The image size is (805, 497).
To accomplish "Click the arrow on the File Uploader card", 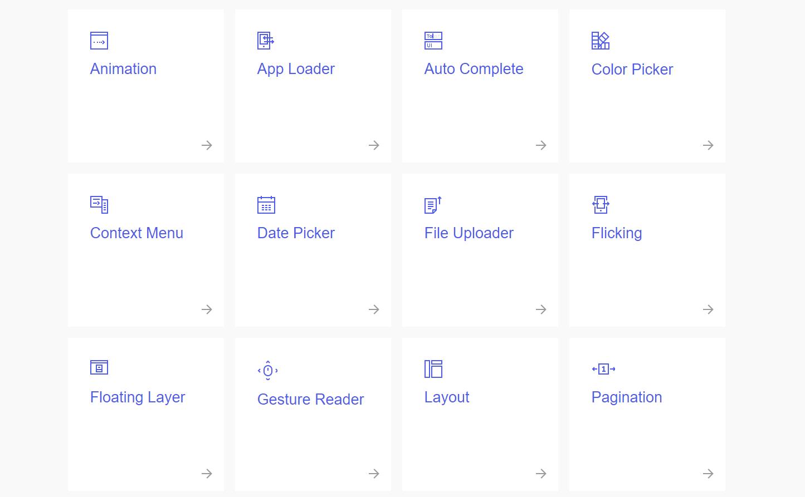I will 541,309.
